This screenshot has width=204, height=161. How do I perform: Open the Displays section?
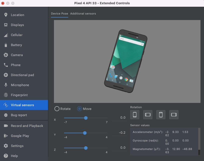tap(24, 25)
